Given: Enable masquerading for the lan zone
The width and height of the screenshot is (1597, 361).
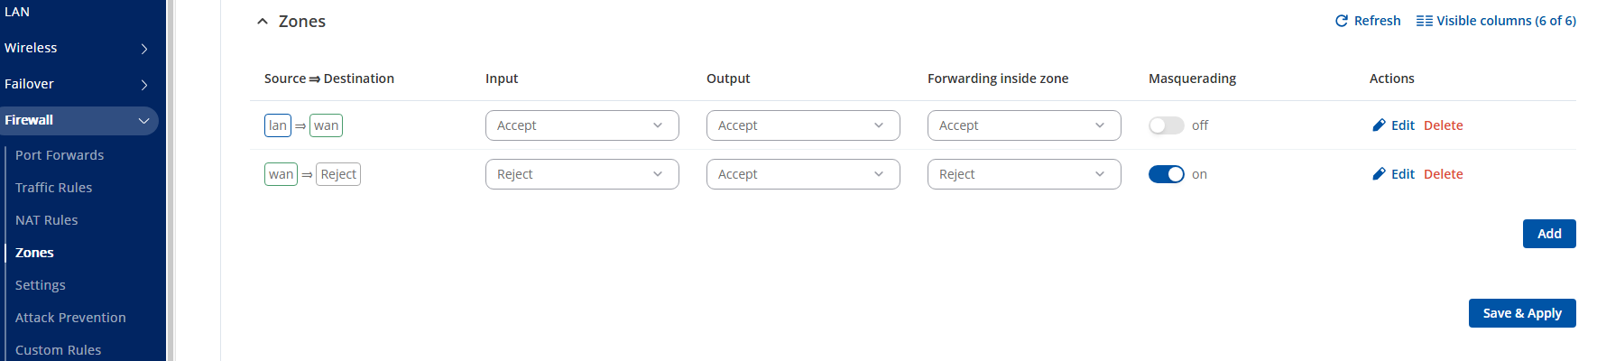Looking at the screenshot, I should (1166, 125).
